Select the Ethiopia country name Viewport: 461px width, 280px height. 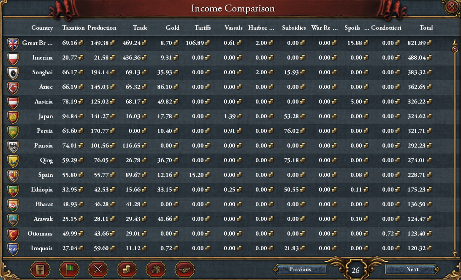click(x=42, y=190)
